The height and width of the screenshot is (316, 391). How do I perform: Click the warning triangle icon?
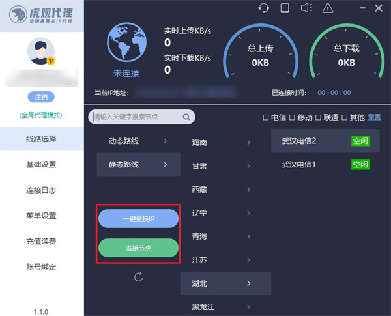328,8
